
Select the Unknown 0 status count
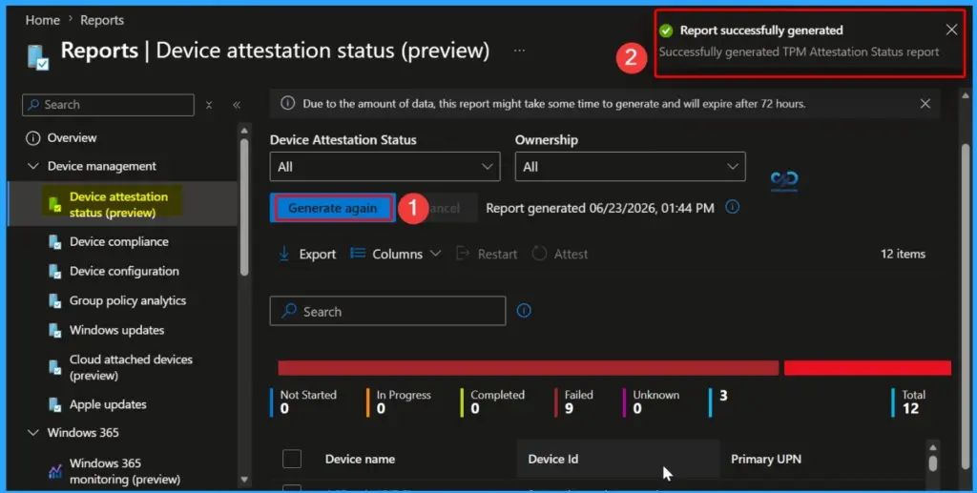(651, 402)
